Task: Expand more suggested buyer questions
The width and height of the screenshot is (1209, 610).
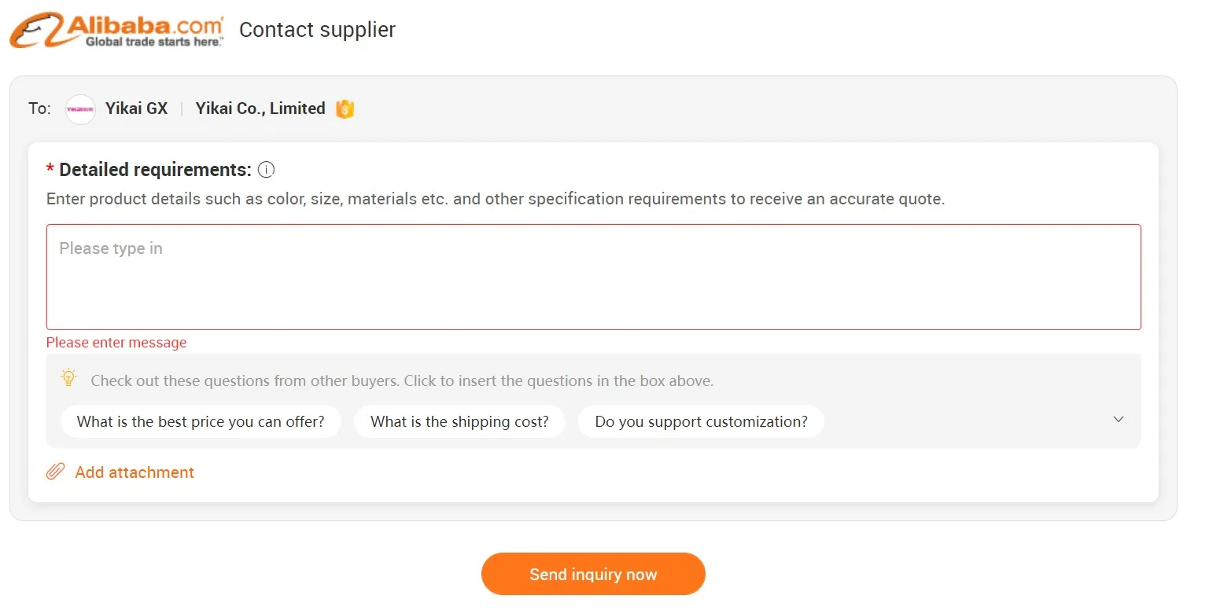Action: pos(1119,420)
